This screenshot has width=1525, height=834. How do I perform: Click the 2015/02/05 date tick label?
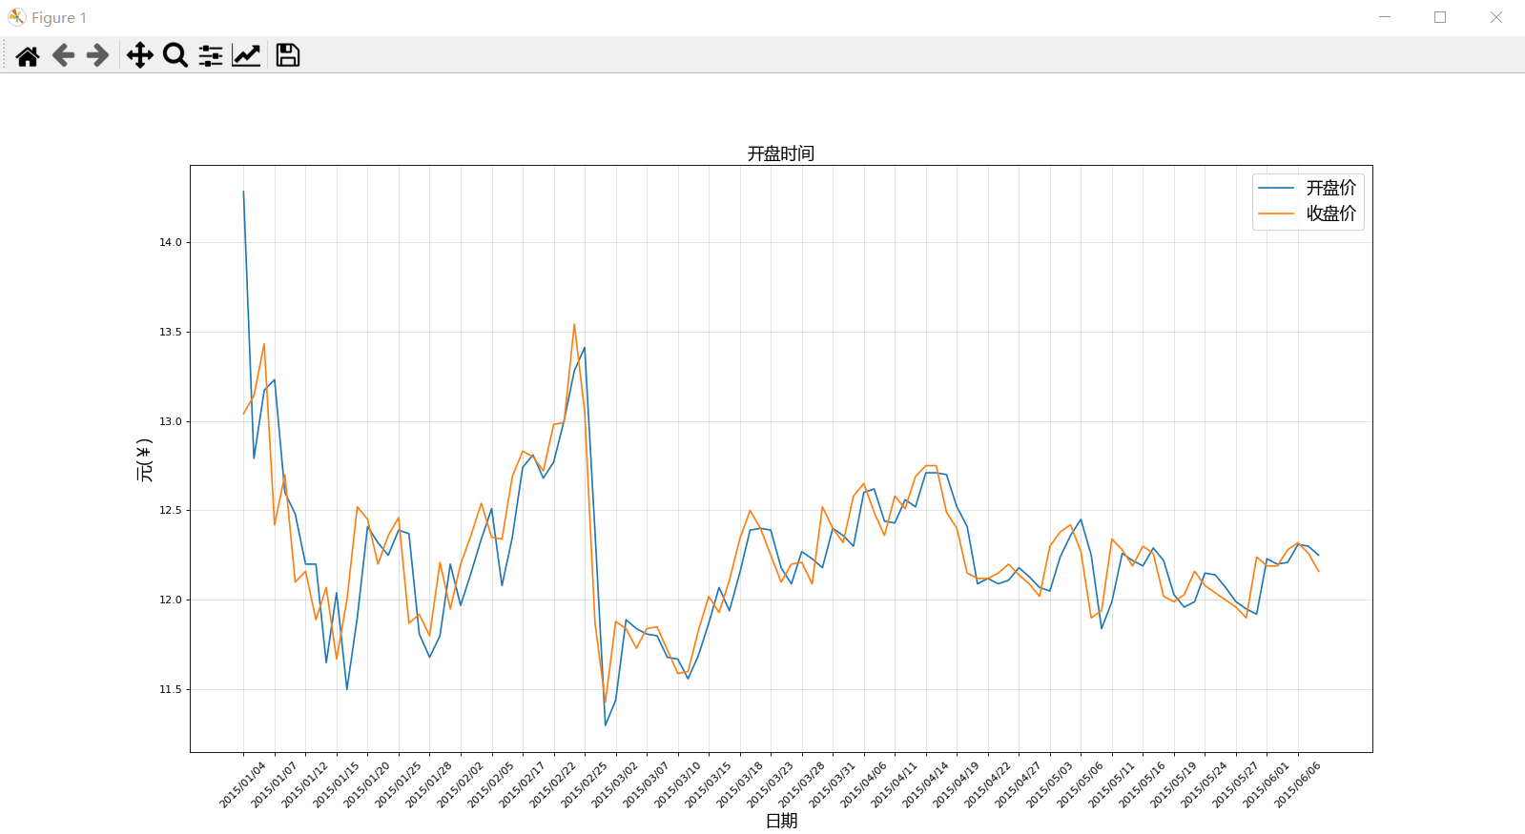coord(490,785)
